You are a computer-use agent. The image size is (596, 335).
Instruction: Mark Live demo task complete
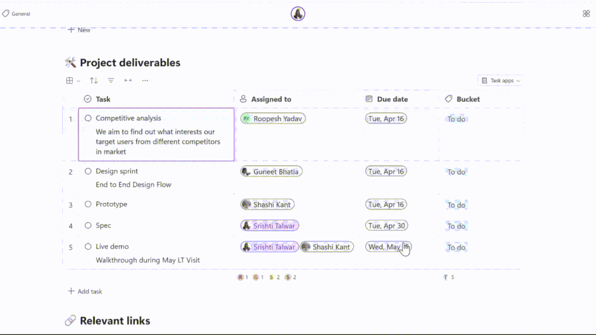pyautogui.click(x=88, y=246)
